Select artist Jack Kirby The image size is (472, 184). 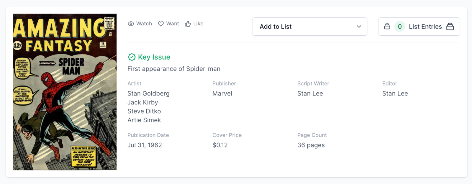pyautogui.click(x=142, y=102)
